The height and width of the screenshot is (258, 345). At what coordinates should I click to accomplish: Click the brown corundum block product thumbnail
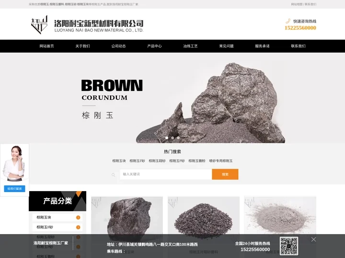point(127,218)
